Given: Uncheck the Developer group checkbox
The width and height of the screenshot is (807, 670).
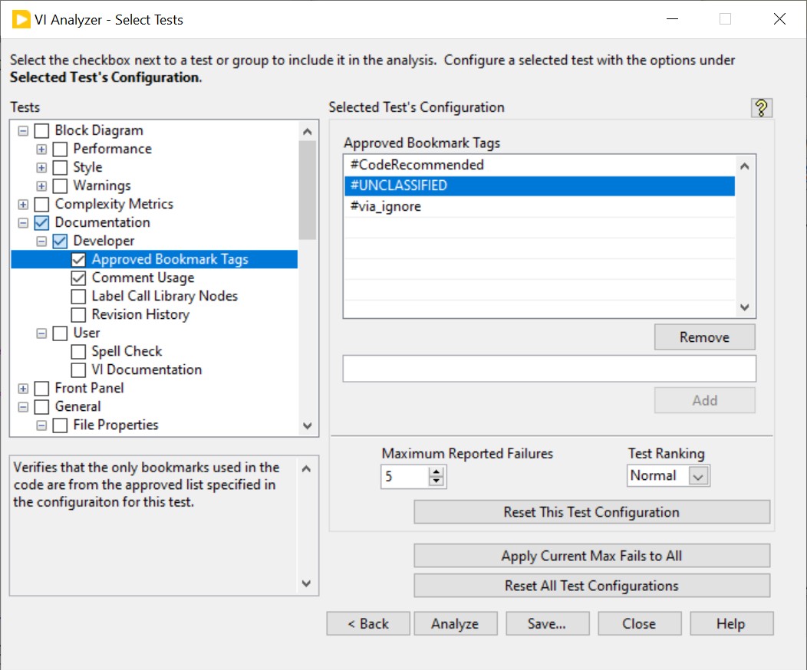Looking at the screenshot, I should [60, 241].
